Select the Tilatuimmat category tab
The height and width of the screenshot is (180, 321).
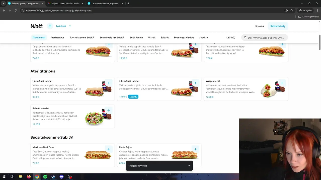coord(39,37)
